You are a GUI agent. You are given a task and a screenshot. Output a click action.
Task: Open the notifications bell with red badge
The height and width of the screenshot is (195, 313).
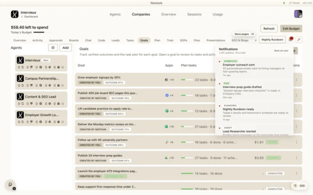click(290, 40)
